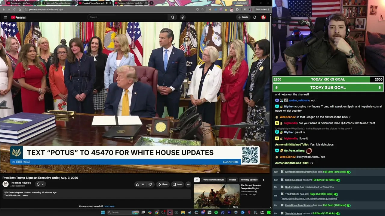Click username WeedZone2 asking about Reagan
Screen dimensions: 385x216
click(x=288, y=117)
